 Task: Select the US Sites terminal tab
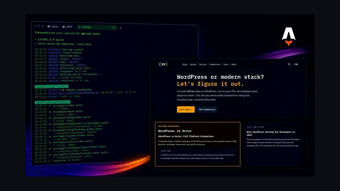tap(97, 27)
